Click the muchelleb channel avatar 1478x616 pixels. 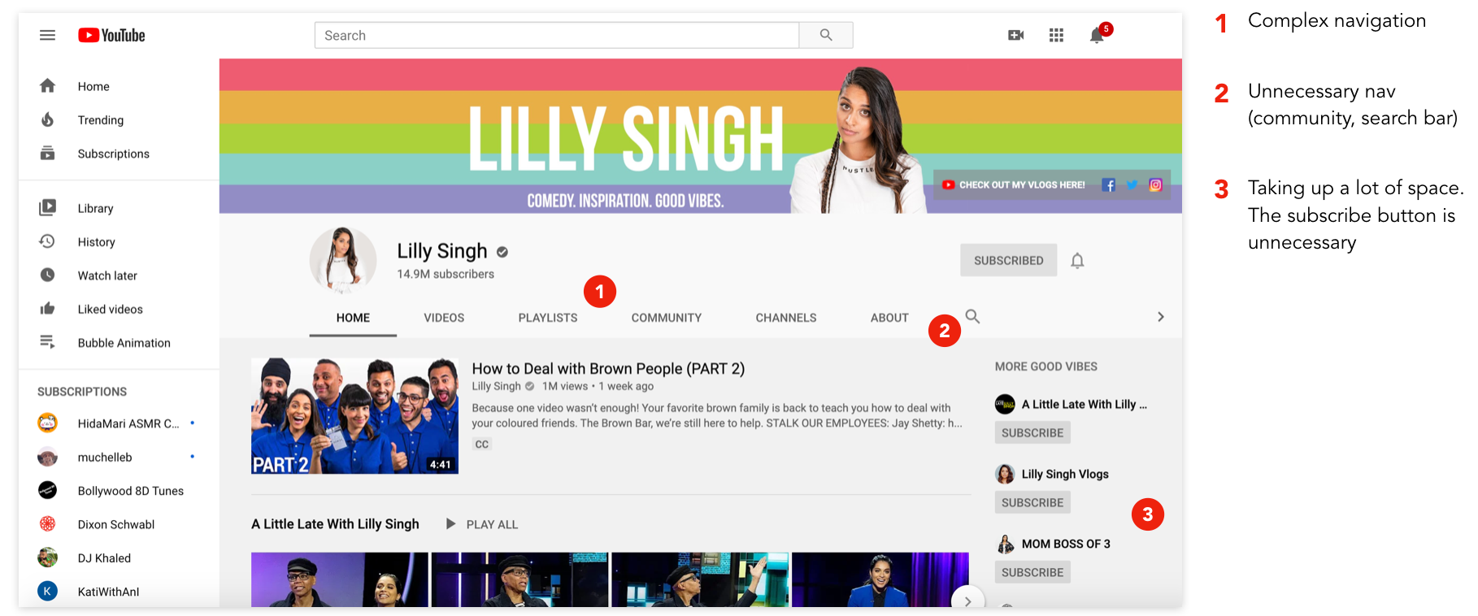click(x=47, y=457)
